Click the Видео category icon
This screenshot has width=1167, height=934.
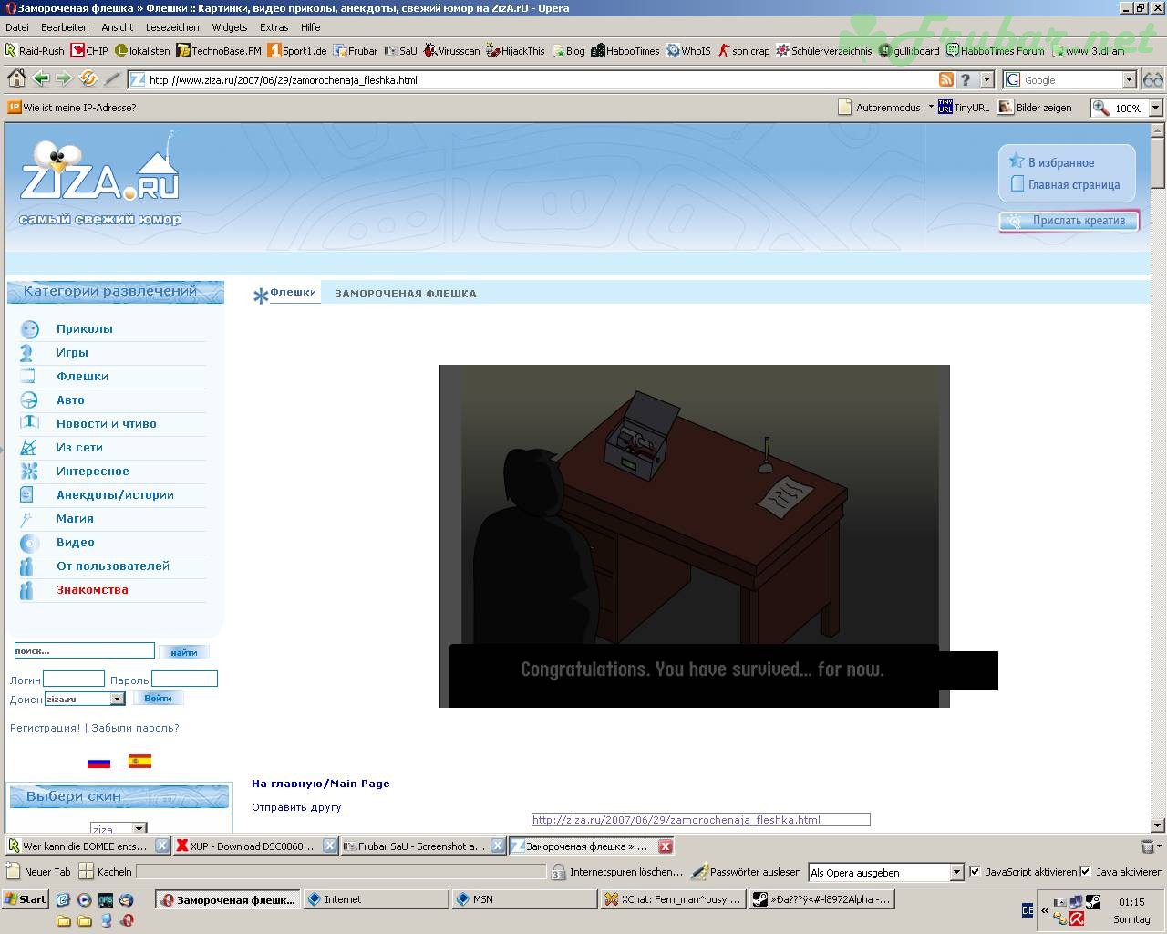[x=29, y=543]
